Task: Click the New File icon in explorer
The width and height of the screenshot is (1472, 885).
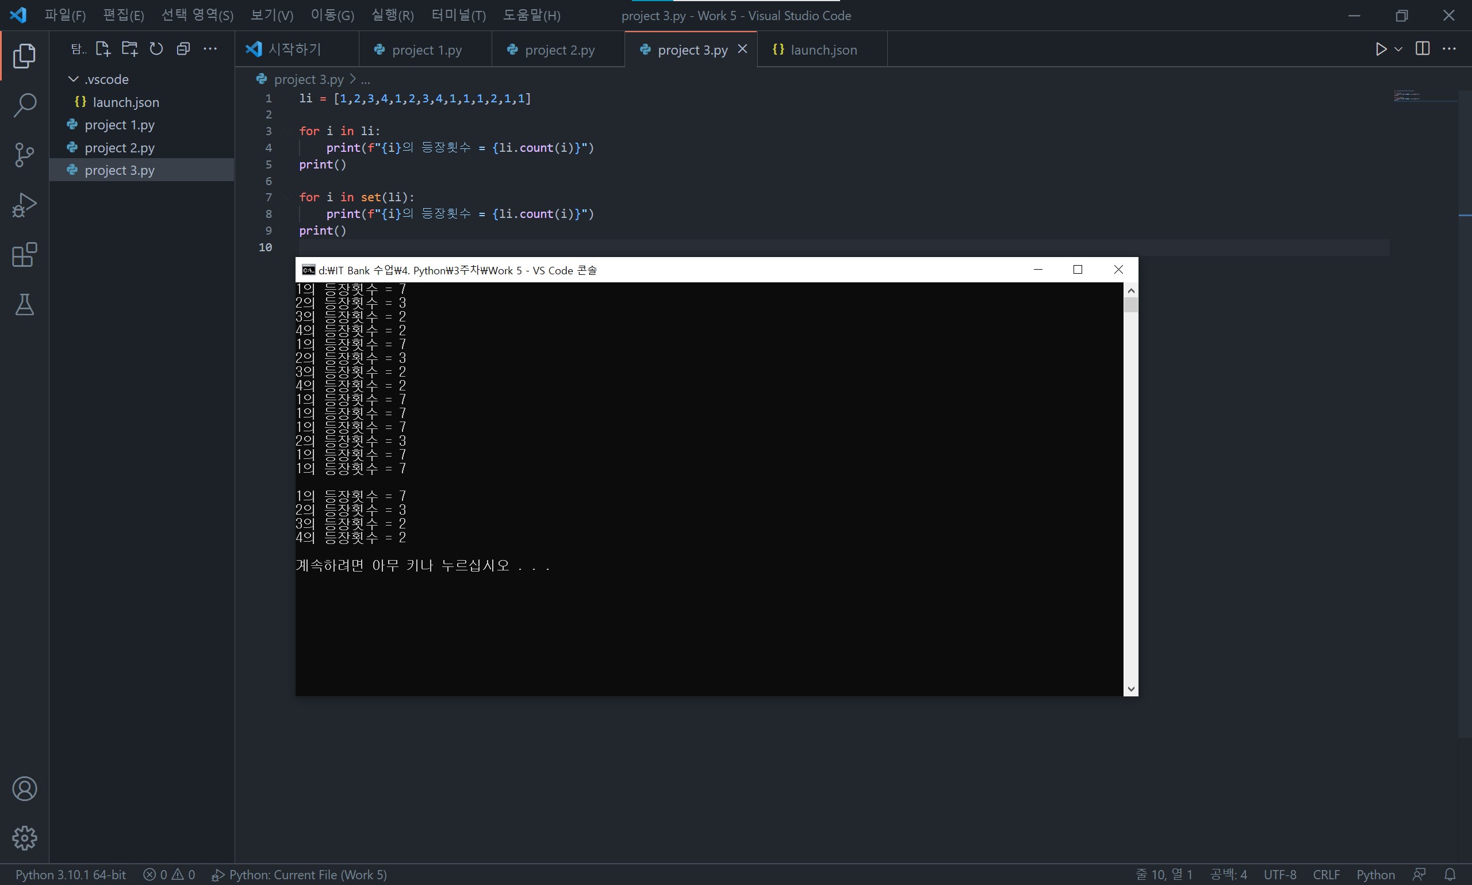Action: (x=102, y=49)
